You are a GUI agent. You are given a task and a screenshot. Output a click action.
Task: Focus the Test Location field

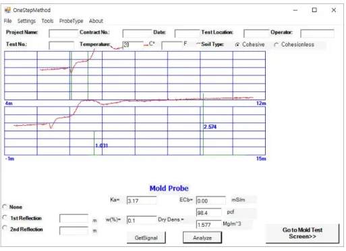[x=256, y=34]
